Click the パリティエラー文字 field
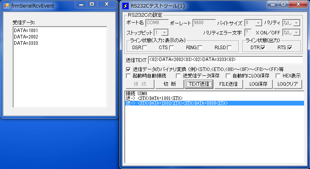The height and width of the screenshot is (169, 310). [248, 33]
